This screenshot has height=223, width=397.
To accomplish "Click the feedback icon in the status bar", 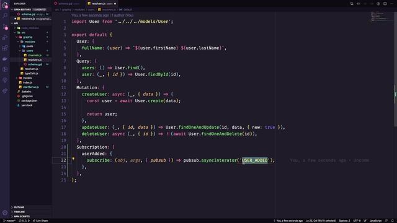I will pos(386,221).
